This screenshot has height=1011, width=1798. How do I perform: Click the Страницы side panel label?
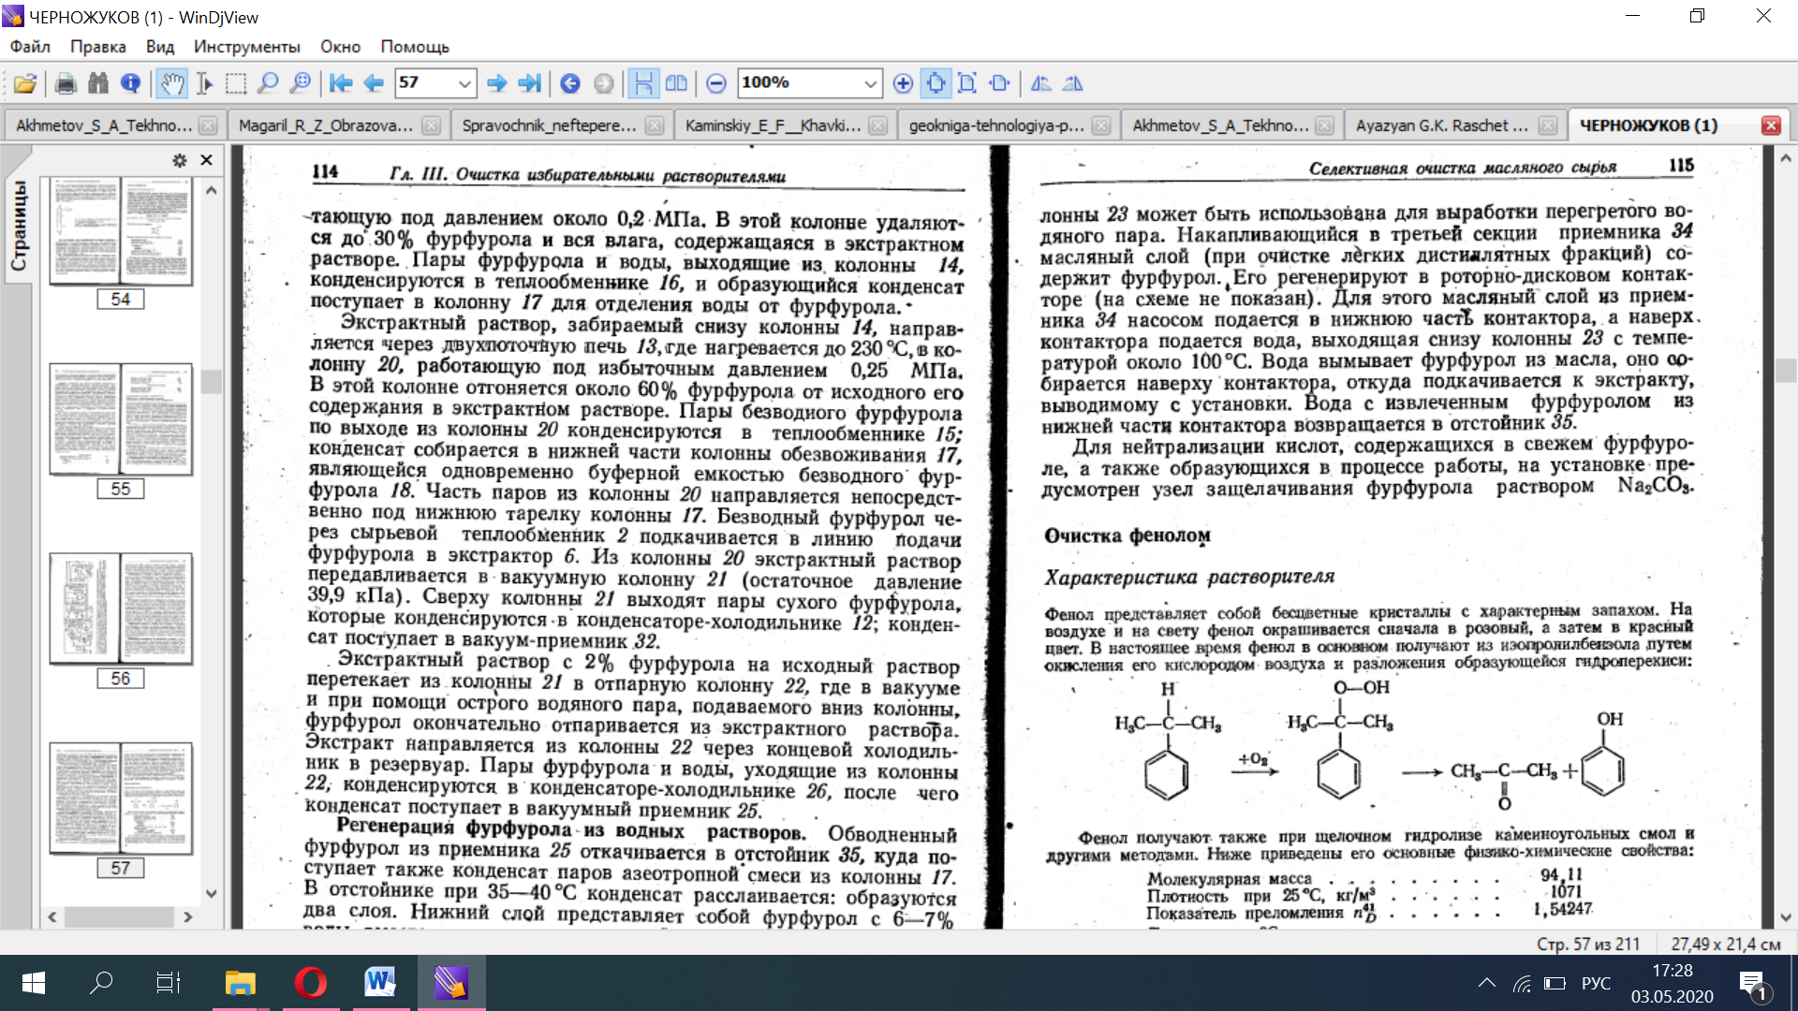click(x=19, y=225)
